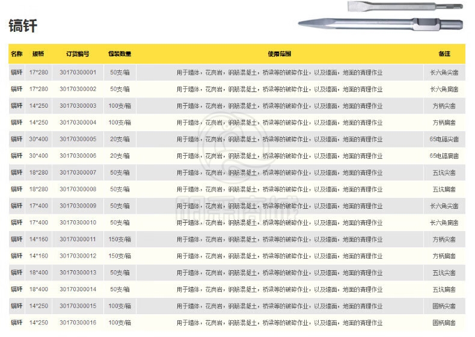Click the 备注 column header

pos(444,54)
